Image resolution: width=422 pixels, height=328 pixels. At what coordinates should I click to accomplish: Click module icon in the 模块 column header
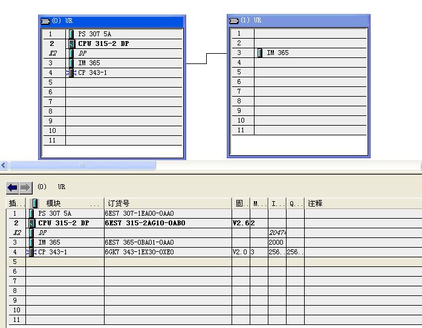pos(34,203)
